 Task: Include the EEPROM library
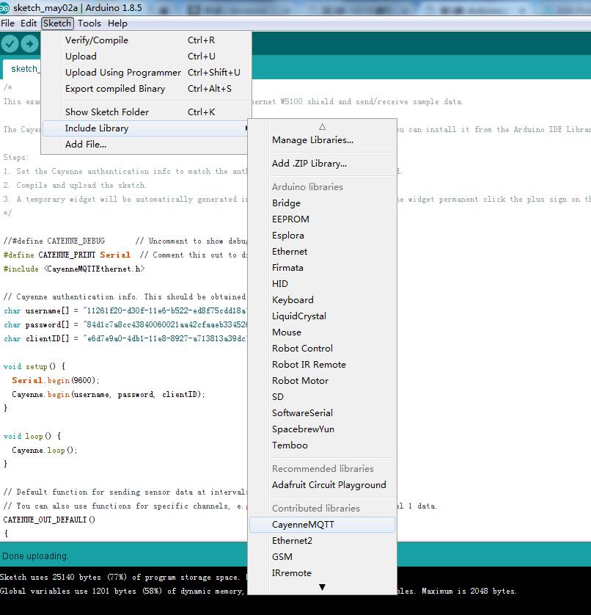(322, 219)
